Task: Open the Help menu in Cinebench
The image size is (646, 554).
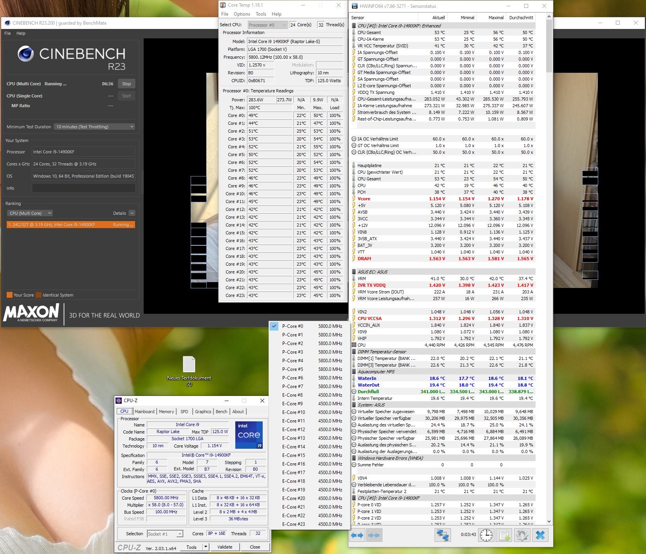Action: (x=21, y=34)
